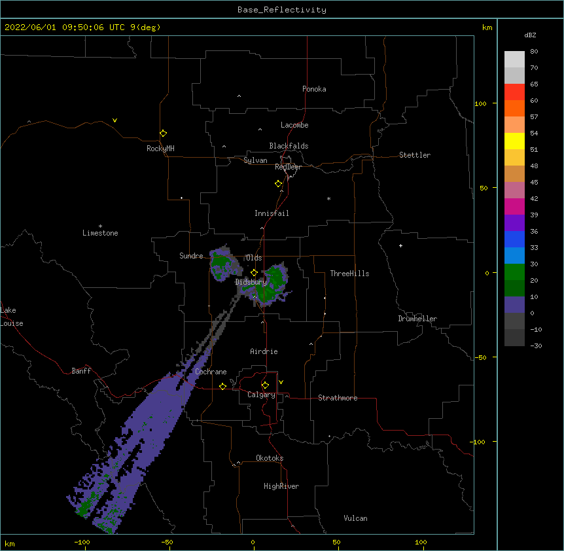Click the -30 value on dBZ scale

click(536, 346)
